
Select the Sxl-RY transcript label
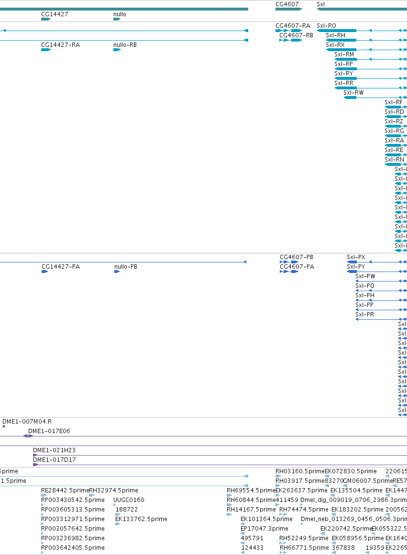pyautogui.click(x=343, y=74)
